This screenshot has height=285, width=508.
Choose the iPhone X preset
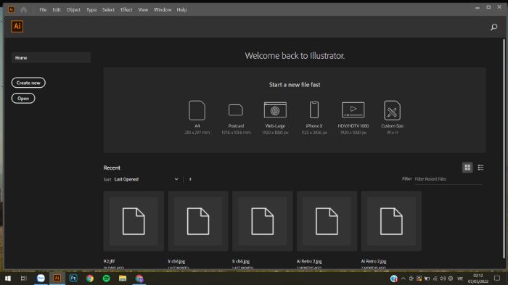coord(314,117)
